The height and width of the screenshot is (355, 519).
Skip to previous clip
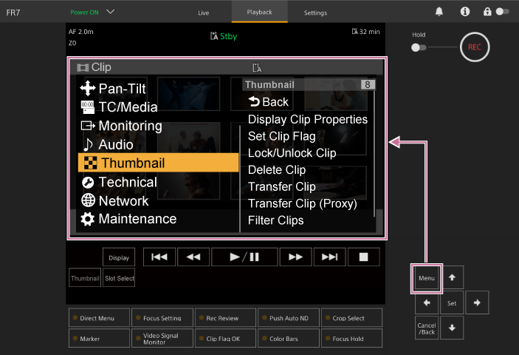point(159,257)
